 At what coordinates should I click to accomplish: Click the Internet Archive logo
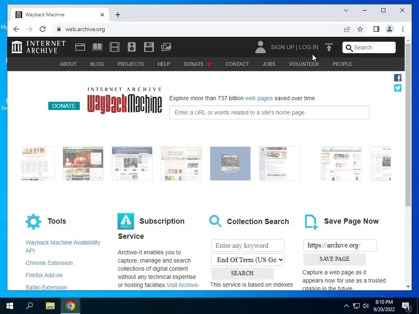pyautogui.click(x=38, y=47)
